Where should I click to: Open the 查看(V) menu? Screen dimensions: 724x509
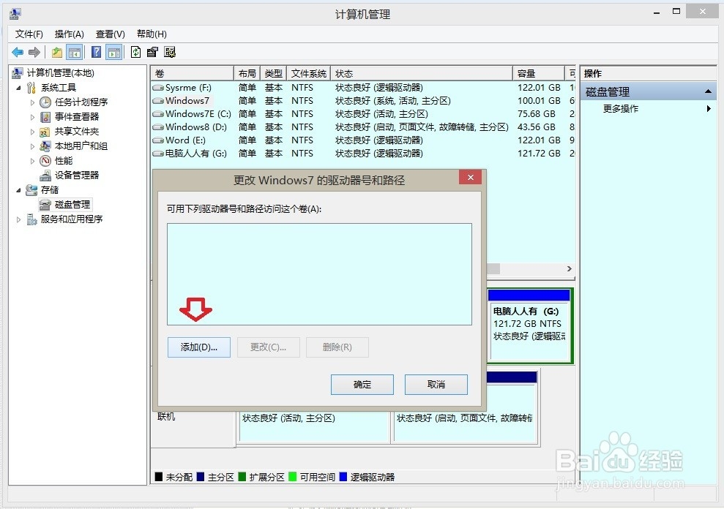(x=111, y=34)
